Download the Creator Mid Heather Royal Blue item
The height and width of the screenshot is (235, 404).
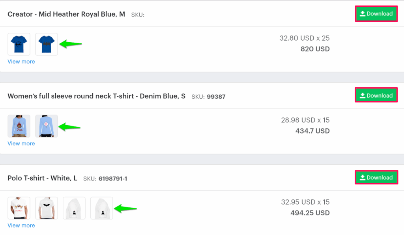tap(376, 14)
